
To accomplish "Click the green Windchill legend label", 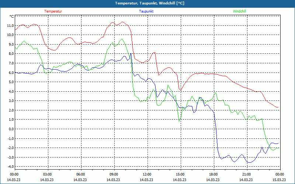I will point(239,11).
